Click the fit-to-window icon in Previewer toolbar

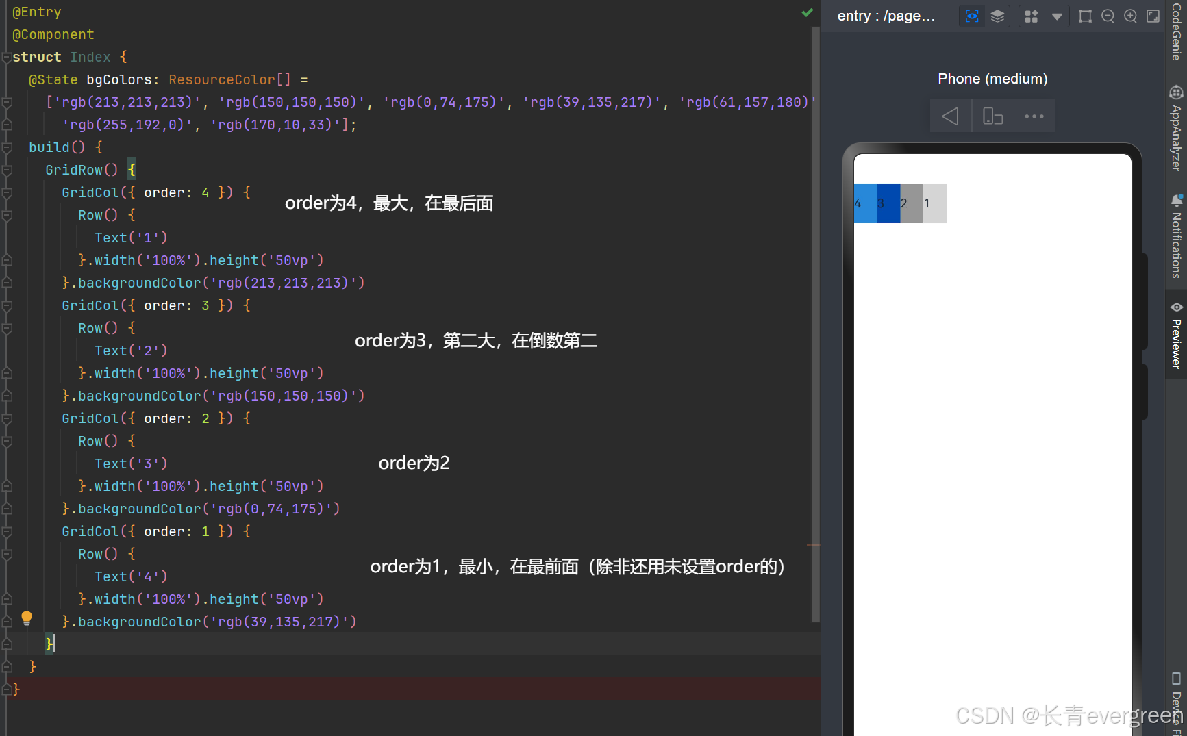(x=1153, y=16)
